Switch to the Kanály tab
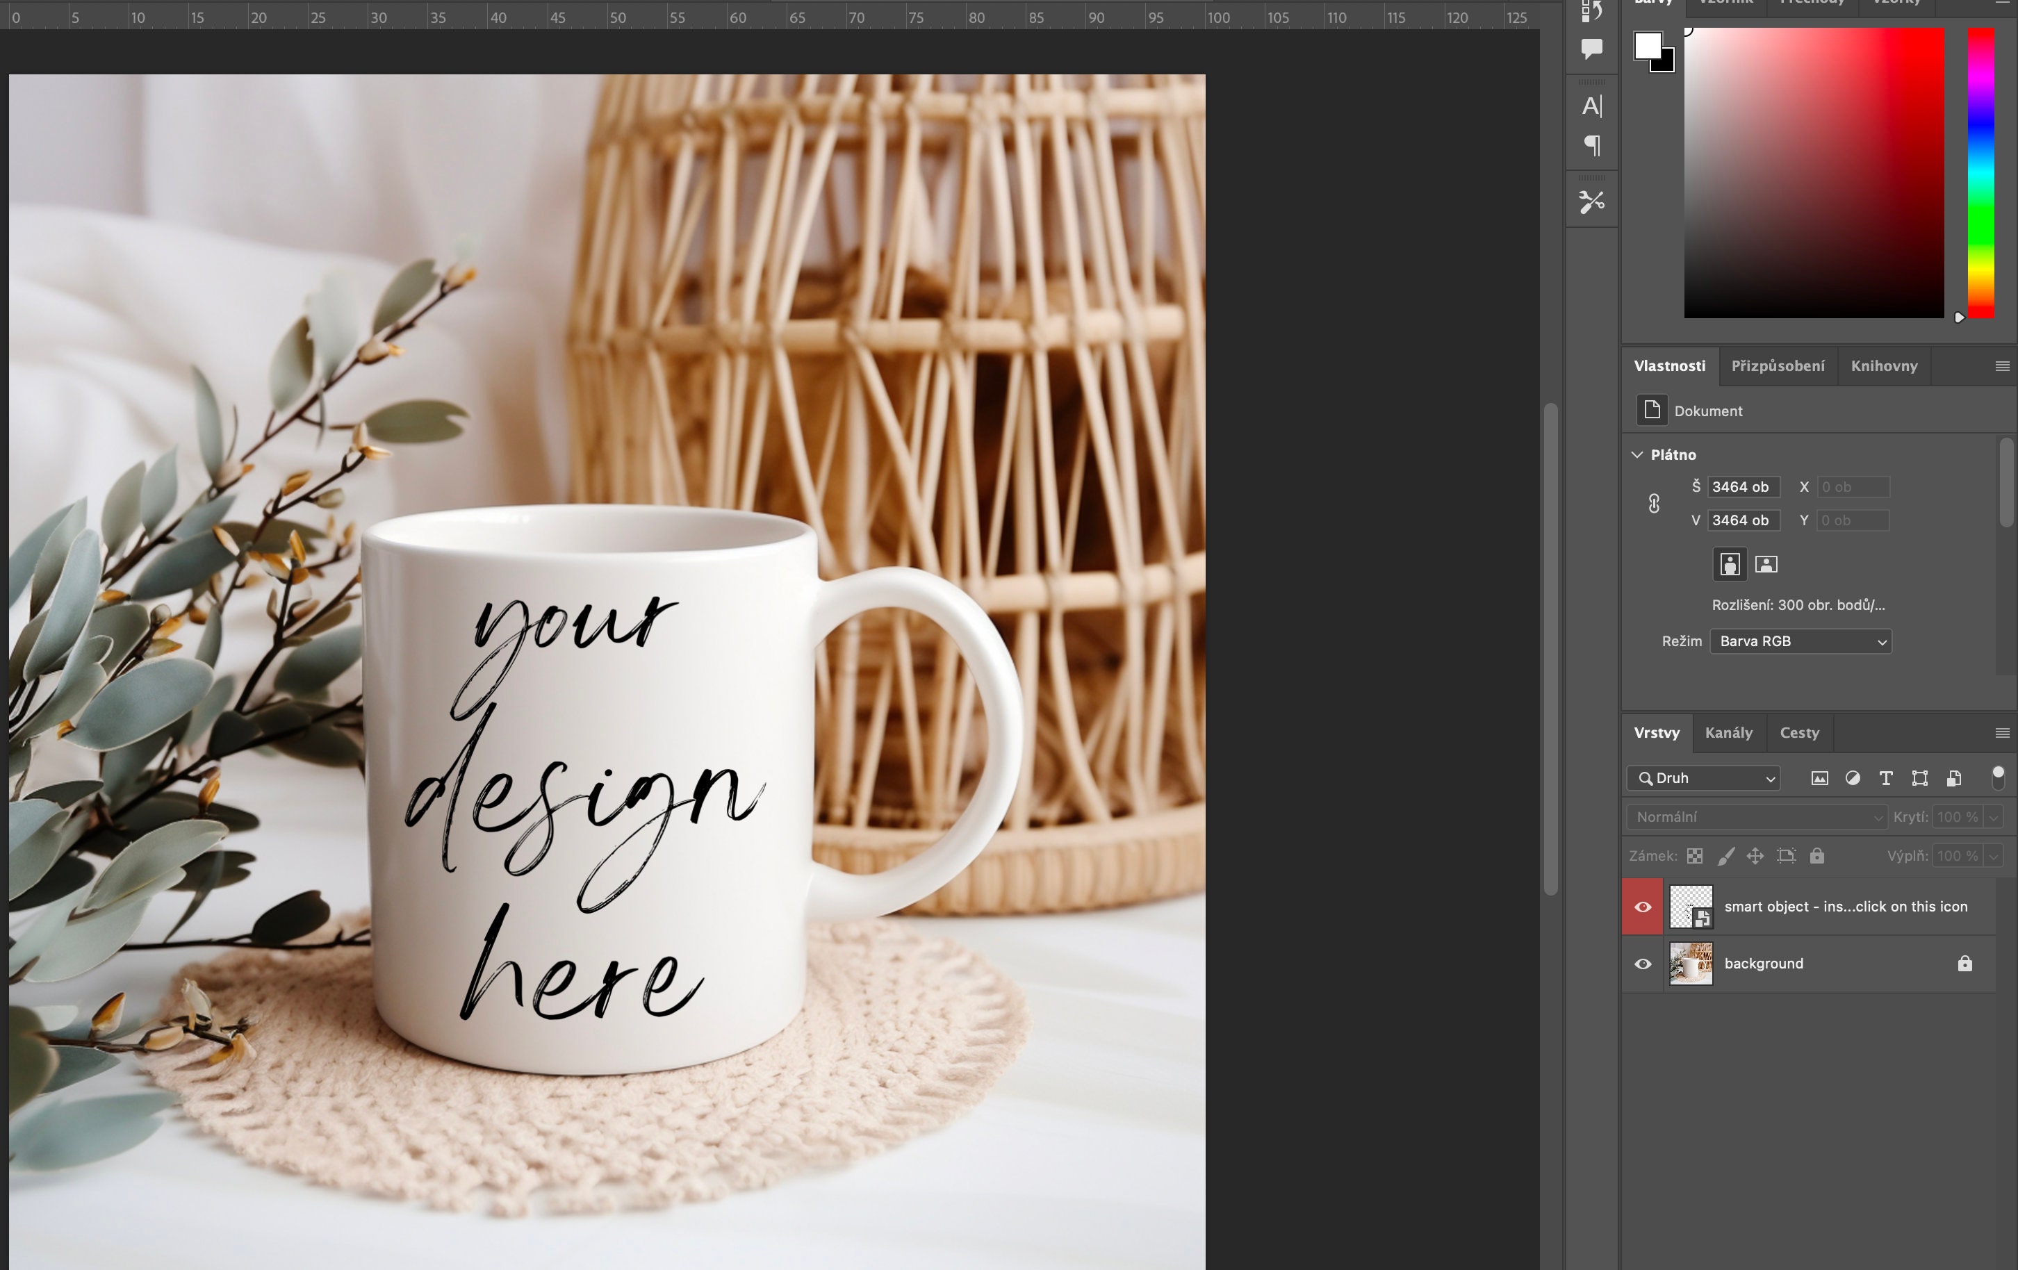Screen dimensions: 2018x1270 click(x=1729, y=732)
